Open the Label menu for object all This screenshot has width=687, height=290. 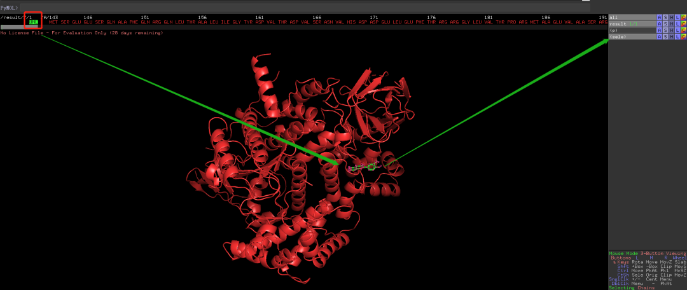[x=678, y=18]
